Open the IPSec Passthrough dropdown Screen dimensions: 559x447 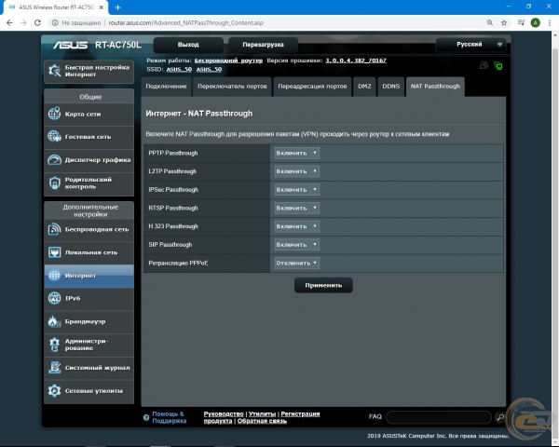coord(296,189)
